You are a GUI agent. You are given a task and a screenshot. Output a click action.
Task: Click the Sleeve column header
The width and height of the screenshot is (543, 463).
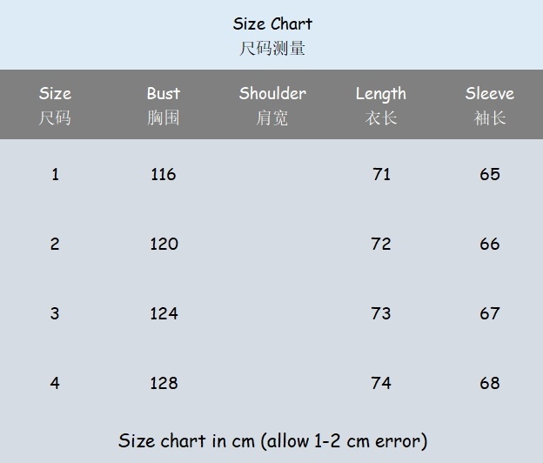pos(489,94)
